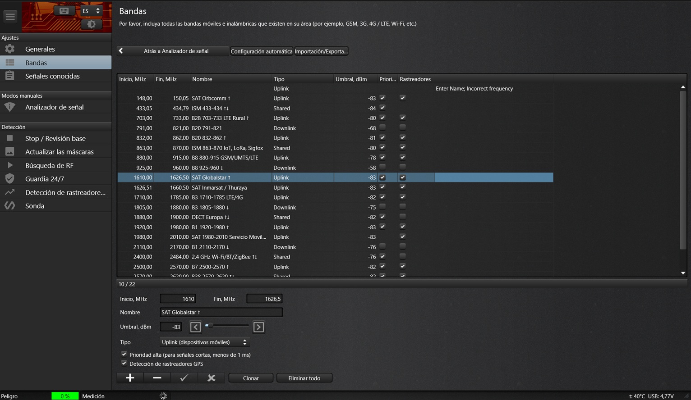This screenshot has height=400, width=691.
Task: Select Búsqueda de RF in sidebar
Action: coord(56,165)
